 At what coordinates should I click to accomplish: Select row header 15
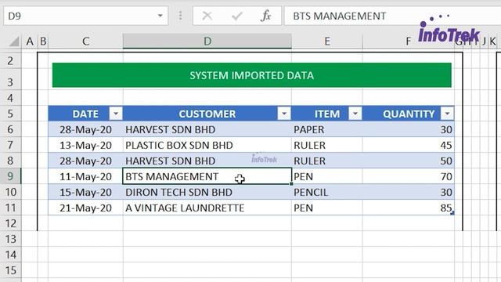10,270
